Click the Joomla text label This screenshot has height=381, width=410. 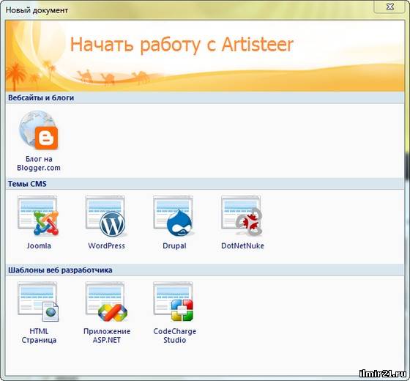point(39,245)
